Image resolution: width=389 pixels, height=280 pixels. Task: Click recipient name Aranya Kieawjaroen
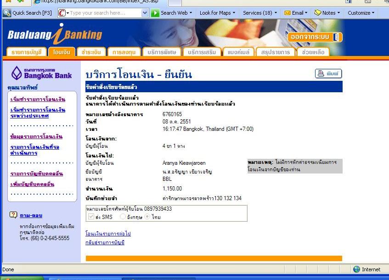(x=184, y=163)
